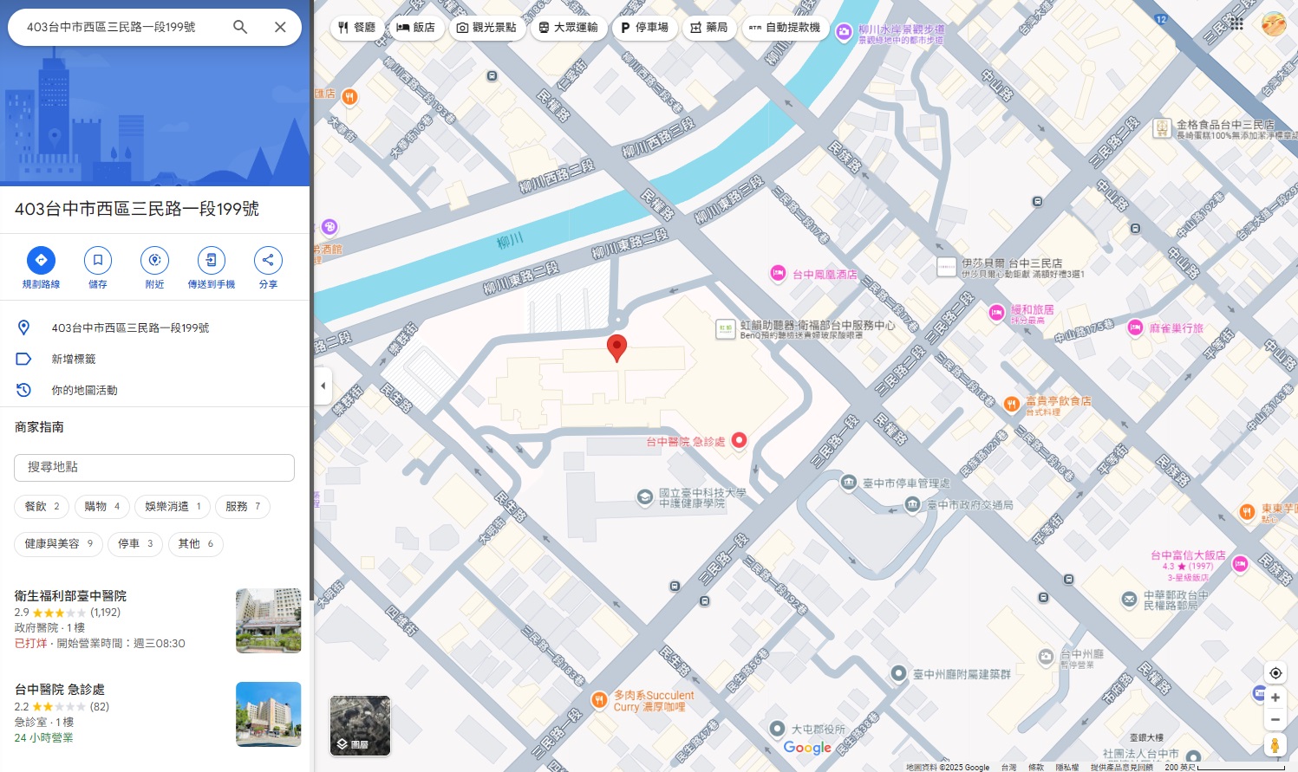
Task: Open 你的地圖活動 entry
Action: pyautogui.click(x=84, y=391)
